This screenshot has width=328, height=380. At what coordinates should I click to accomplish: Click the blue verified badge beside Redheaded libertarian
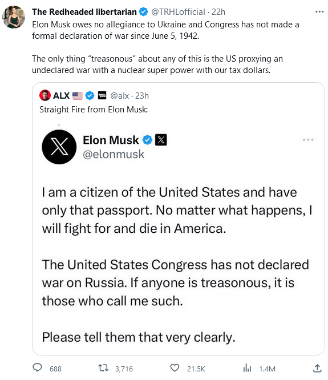point(143,11)
